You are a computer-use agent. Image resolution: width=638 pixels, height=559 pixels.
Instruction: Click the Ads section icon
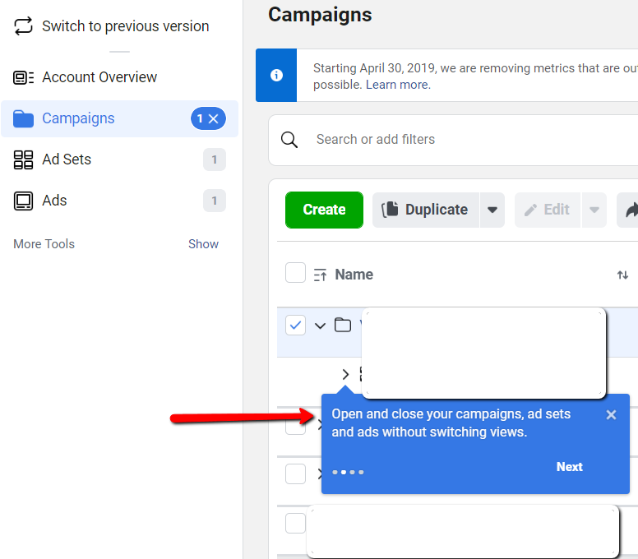click(23, 201)
